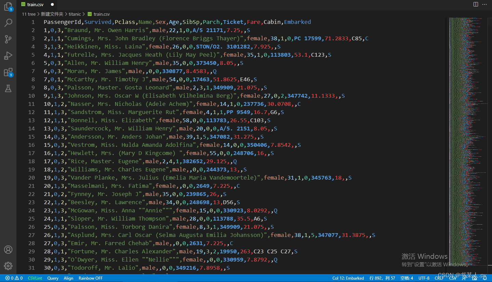Viewport: 492px width, 282px height.
Task: Click the '新建文件夹' breadcrumb
Action: [x=52, y=14]
